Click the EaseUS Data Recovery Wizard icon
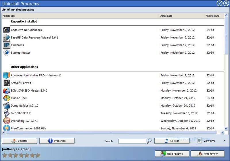The height and width of the screenshot is (161, 230). pos(6,38)
